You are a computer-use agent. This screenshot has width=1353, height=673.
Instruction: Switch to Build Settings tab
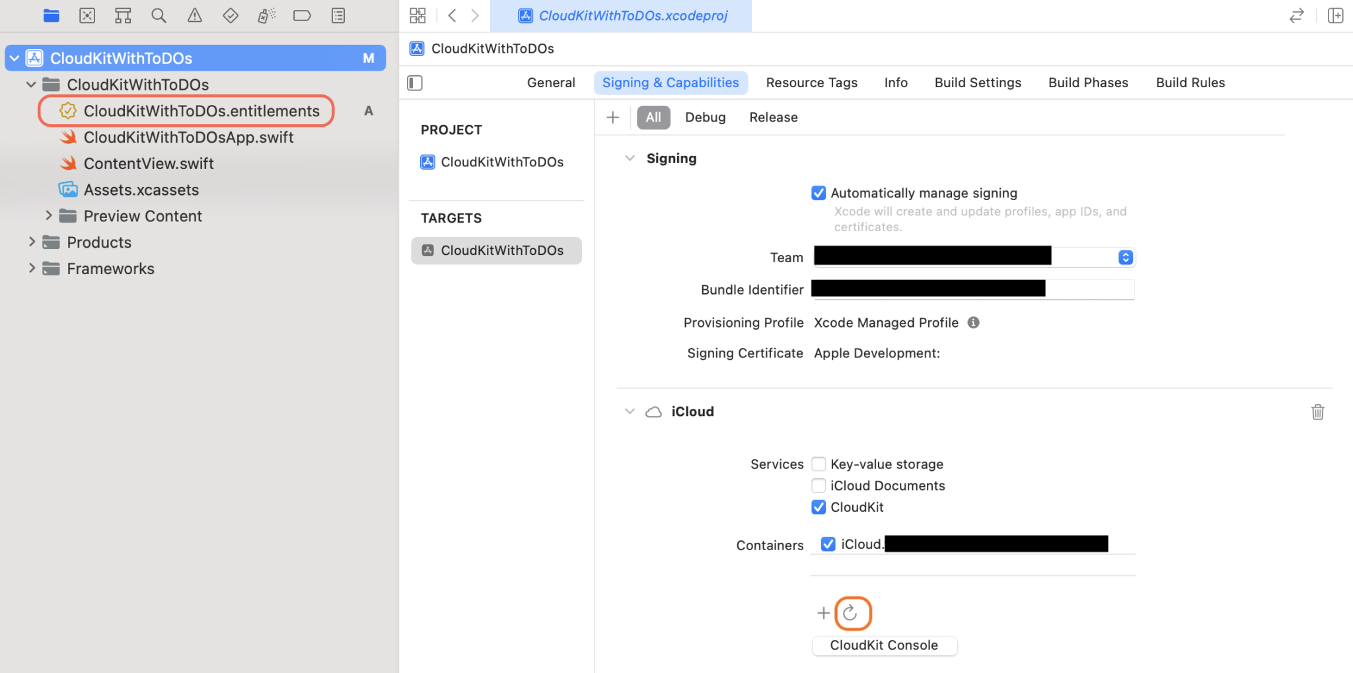977,83
